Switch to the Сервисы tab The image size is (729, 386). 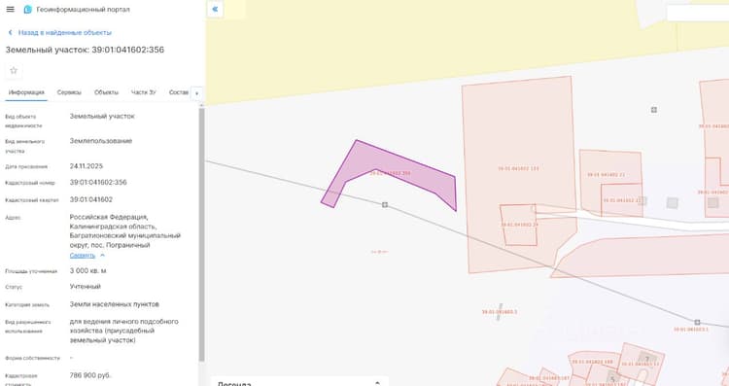[x=69, y=92]
